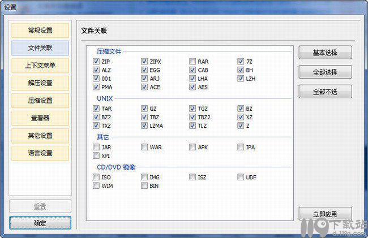Check the IMG checkbox
The width and height of the screenshot is (368, 238).
click(x=144, y=177)
